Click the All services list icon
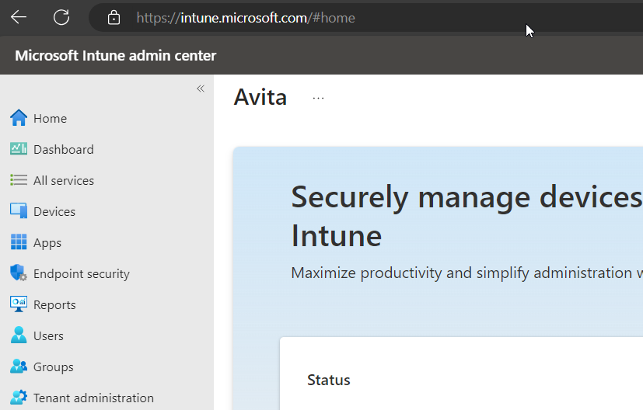Screen dimensions: 643x410 click(x=19, y=180)
